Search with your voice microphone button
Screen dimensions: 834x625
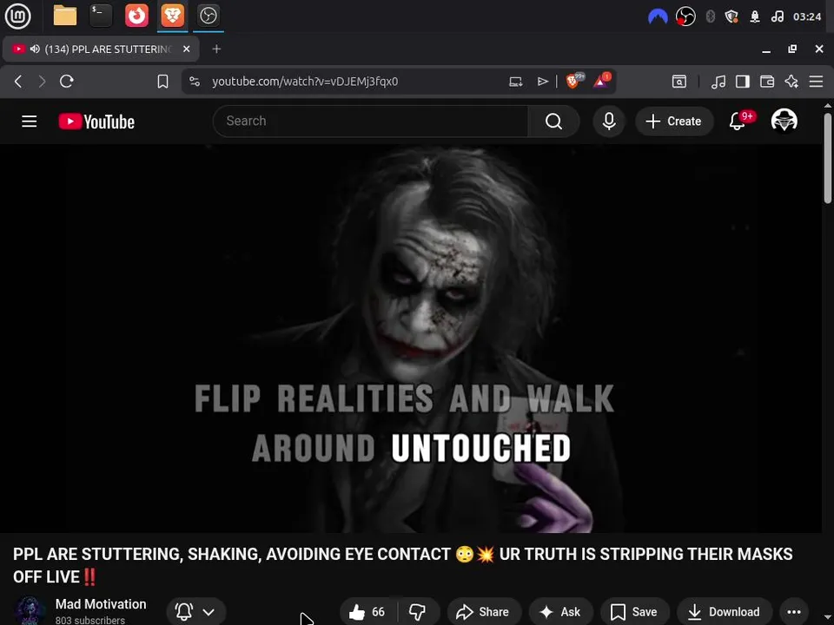(609, 122)
